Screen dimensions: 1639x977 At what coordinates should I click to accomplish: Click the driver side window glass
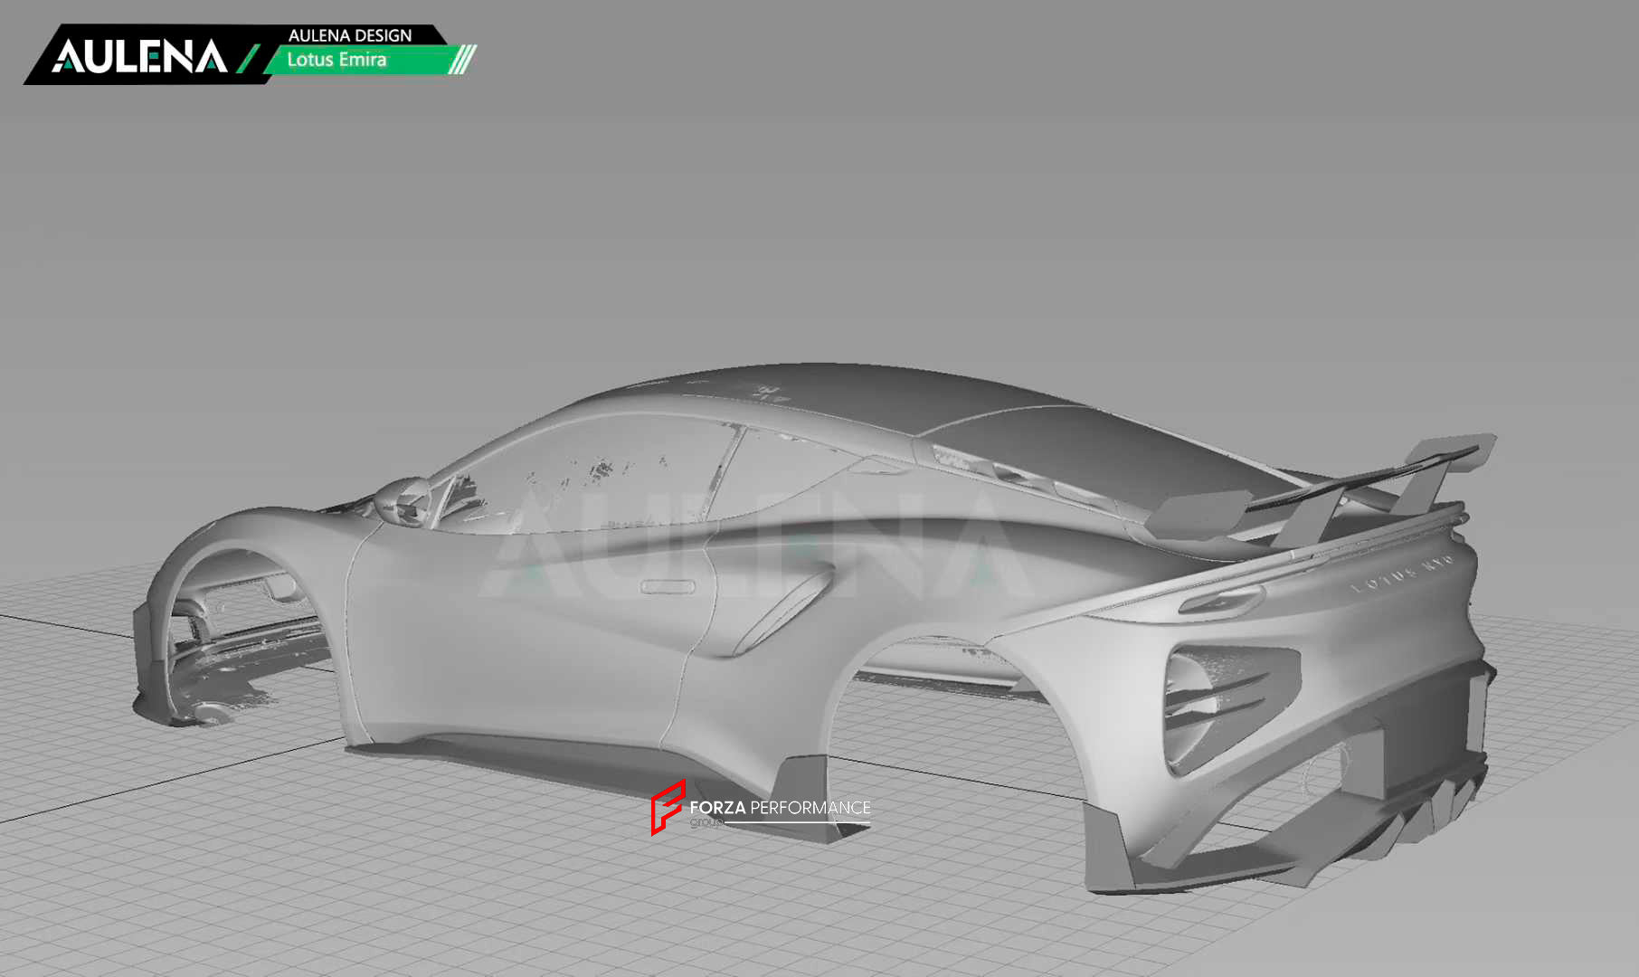coord(588,479)
